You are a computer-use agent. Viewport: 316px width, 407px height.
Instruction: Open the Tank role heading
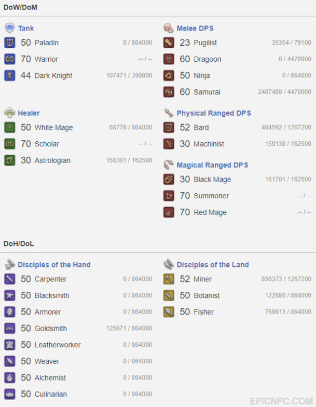(x=26, y=28)
